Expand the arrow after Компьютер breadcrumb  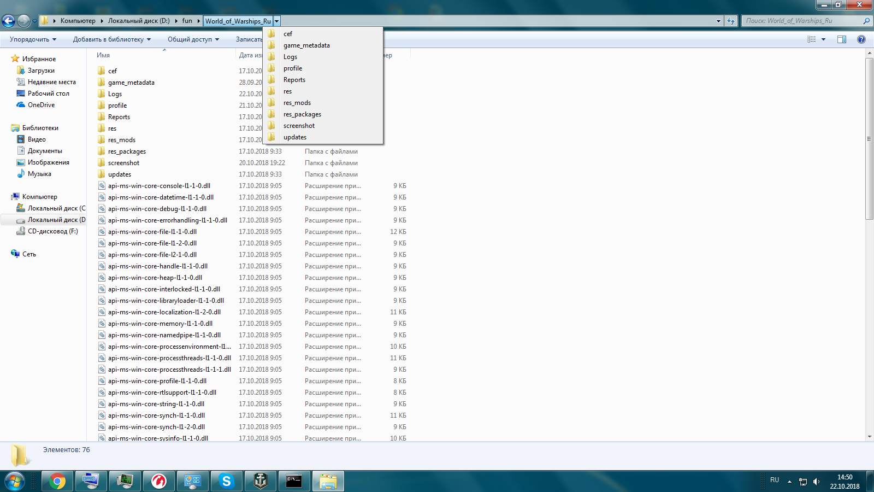pyautogui.click(x=102, y=21)
